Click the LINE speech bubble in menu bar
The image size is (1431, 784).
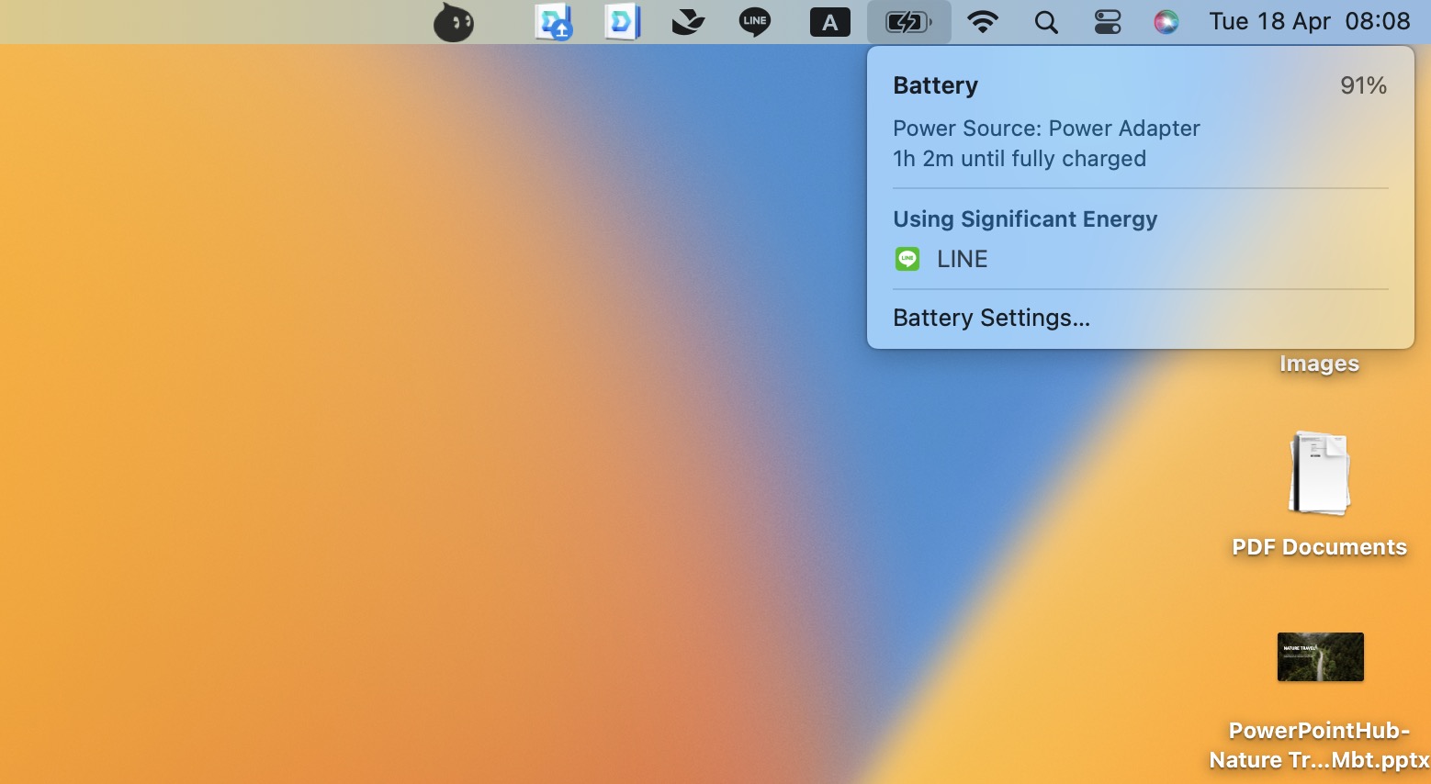(755, 22)
